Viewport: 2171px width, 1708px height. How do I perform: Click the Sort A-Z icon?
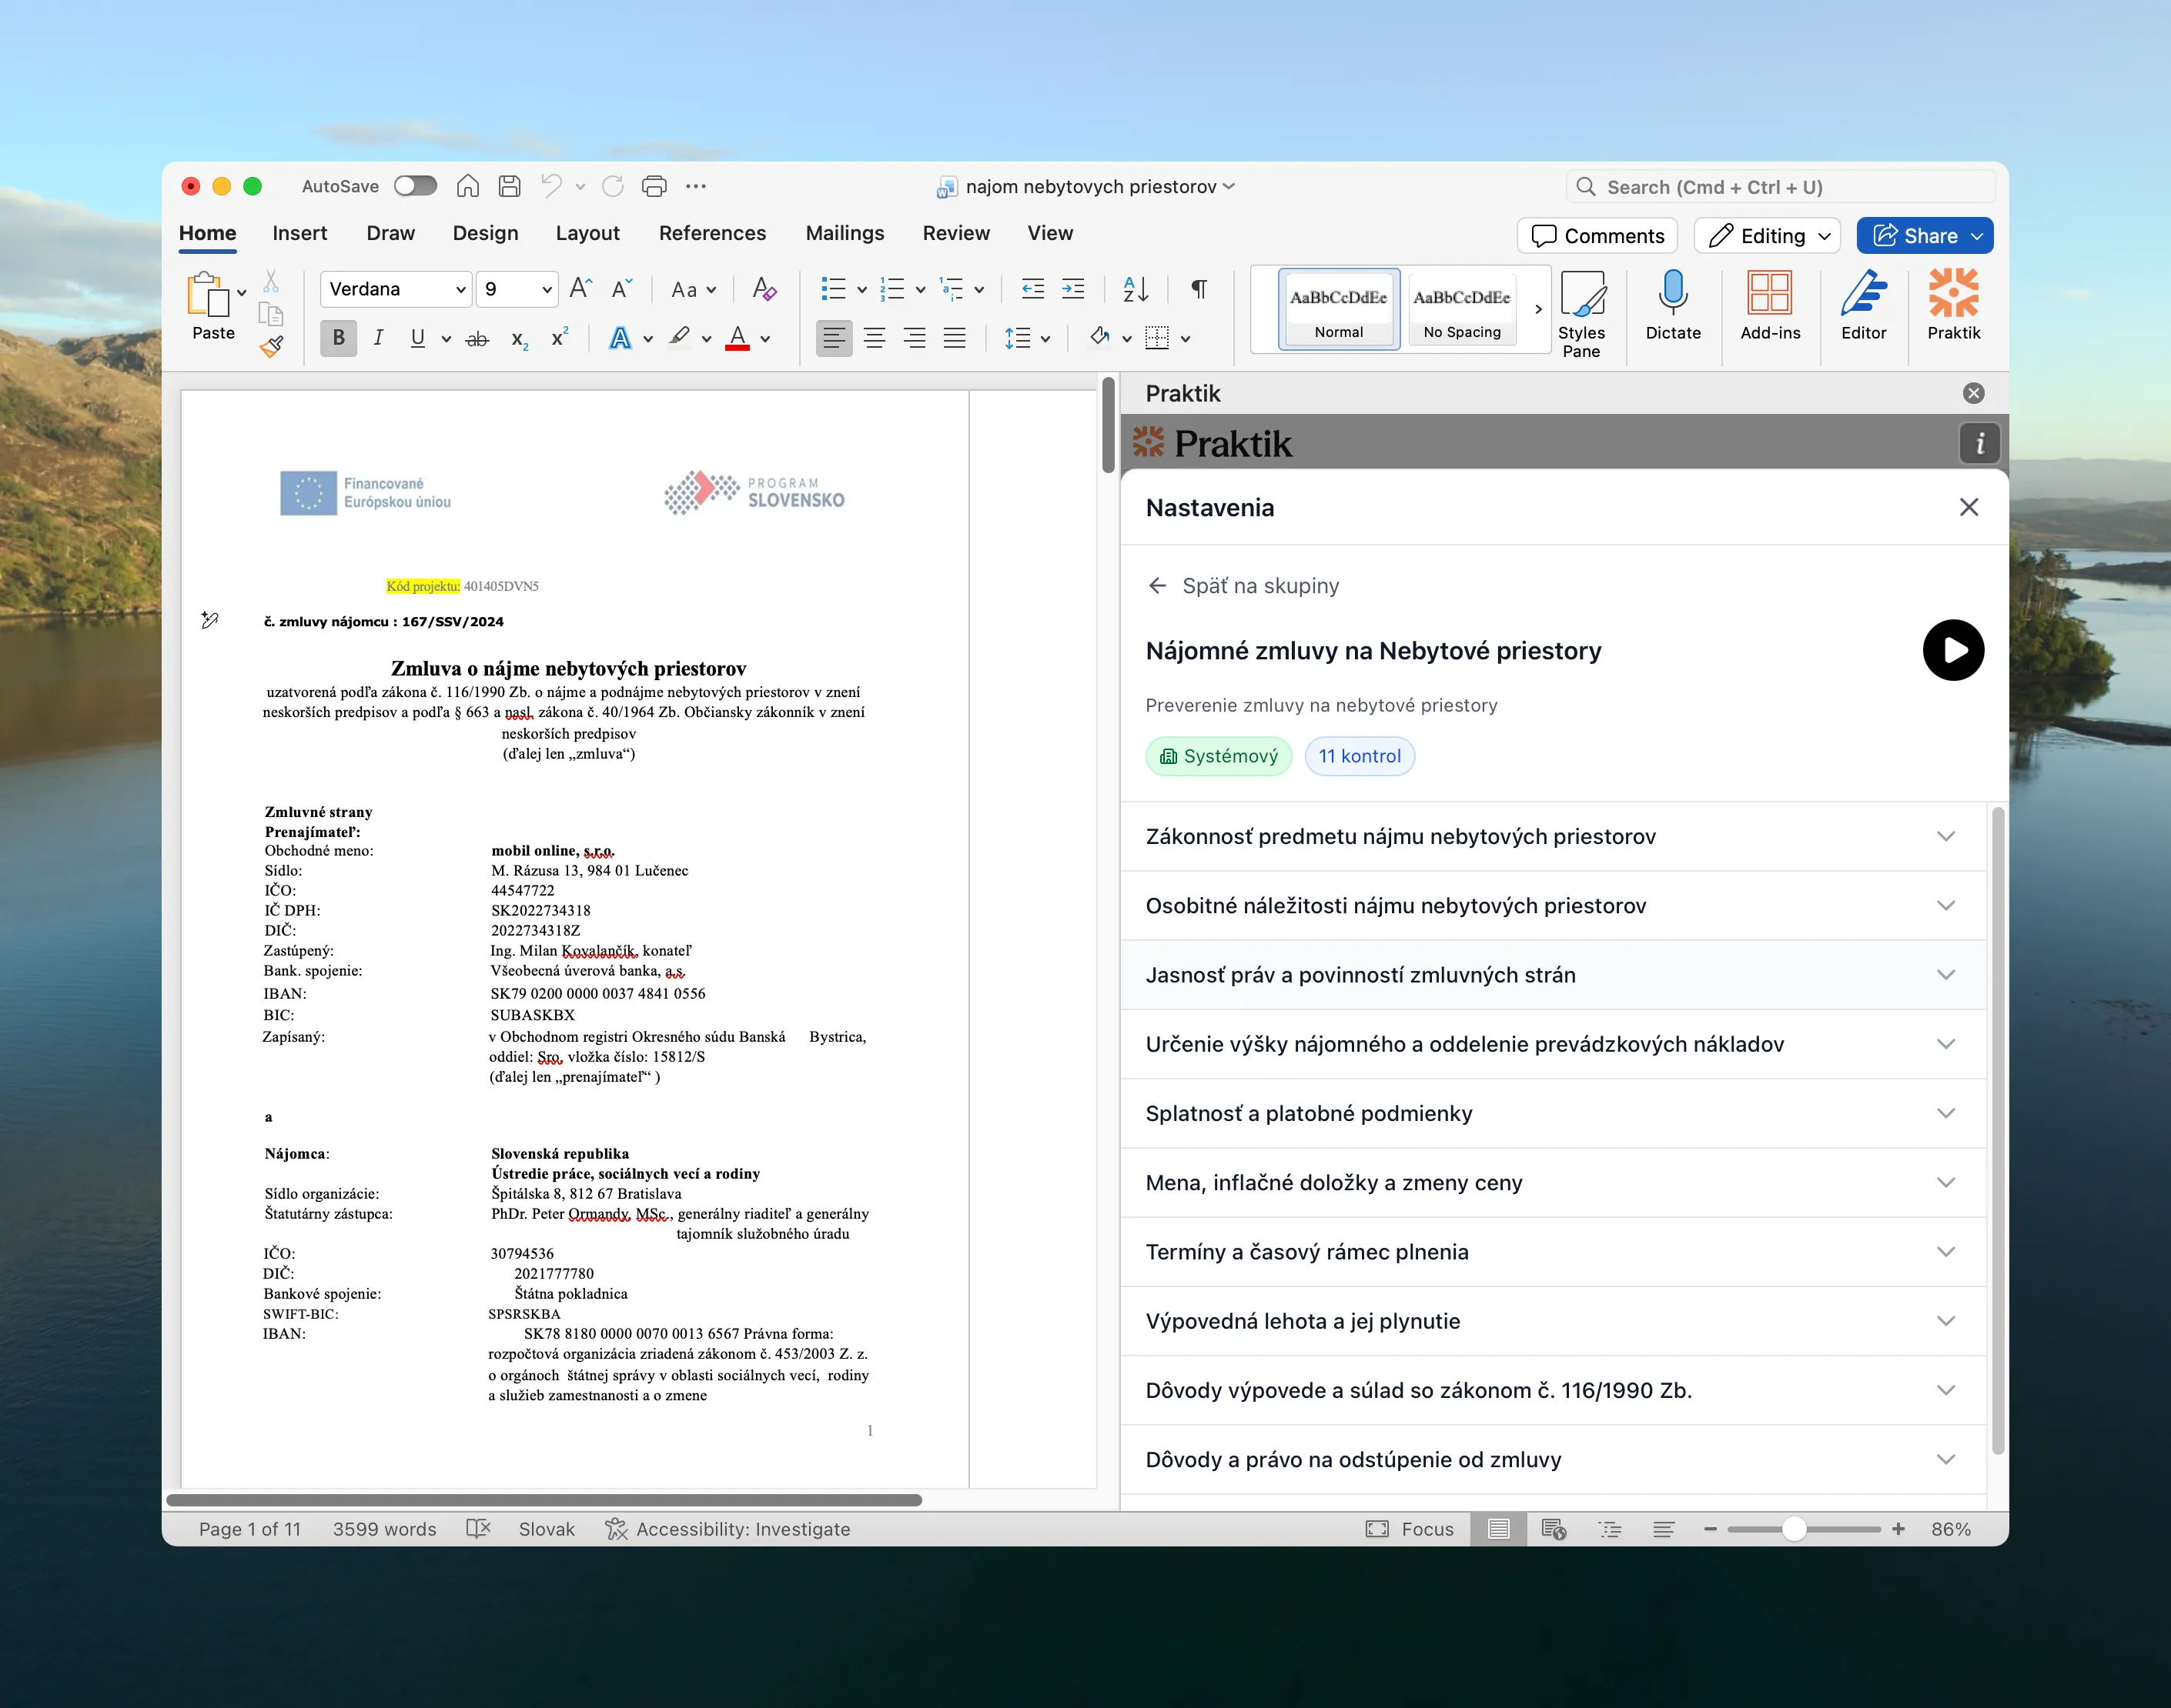1136,289
